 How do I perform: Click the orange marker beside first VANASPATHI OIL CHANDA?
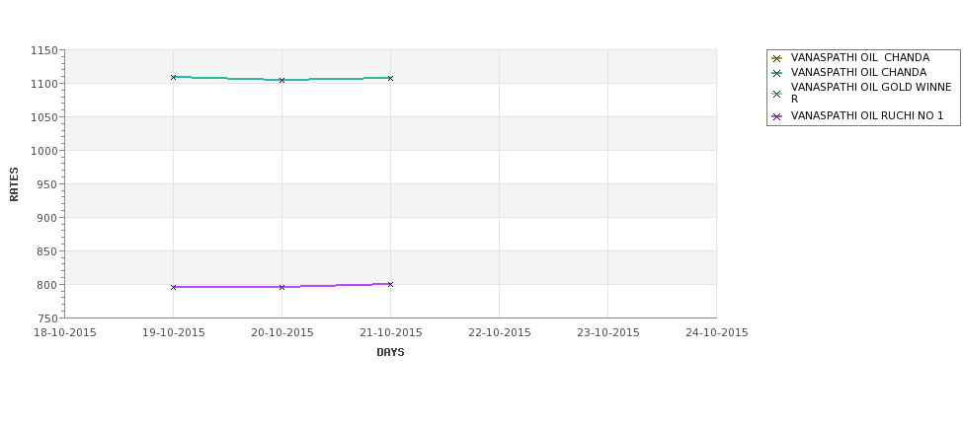776,59
